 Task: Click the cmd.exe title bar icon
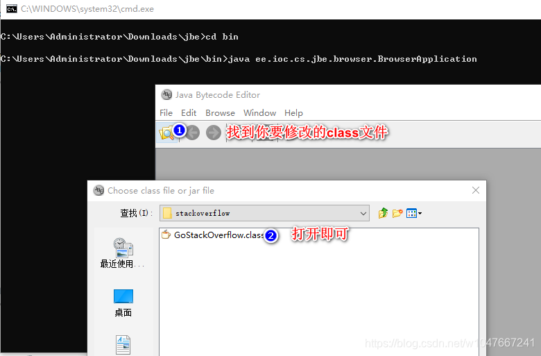12,9
